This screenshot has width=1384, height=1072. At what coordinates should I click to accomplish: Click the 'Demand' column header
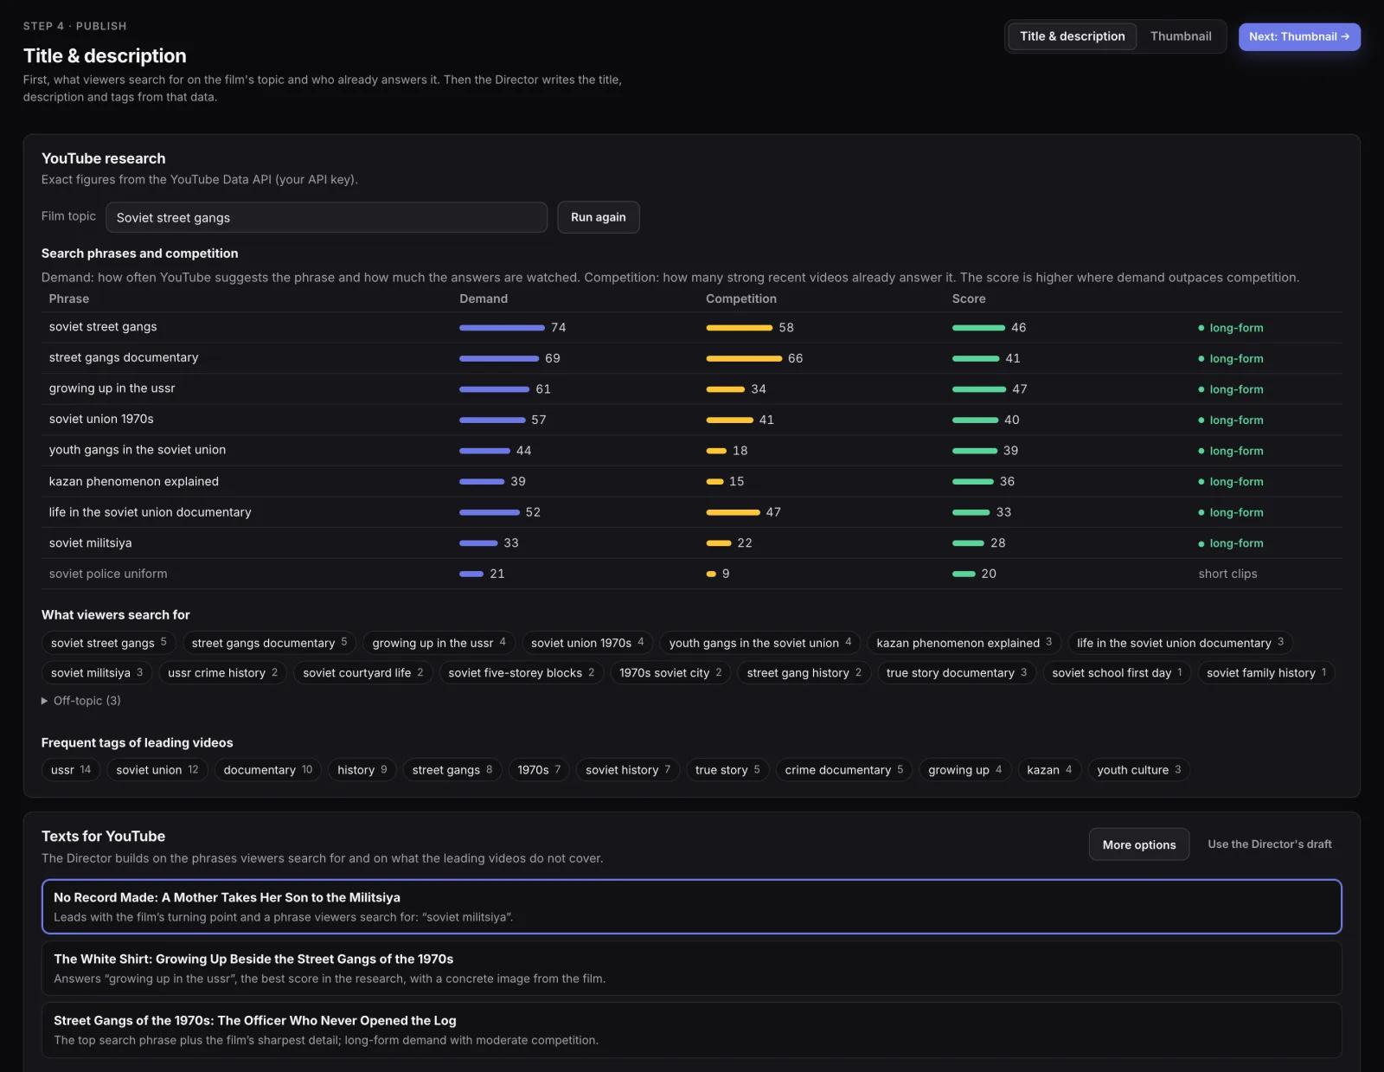click(x=484, y=298)
